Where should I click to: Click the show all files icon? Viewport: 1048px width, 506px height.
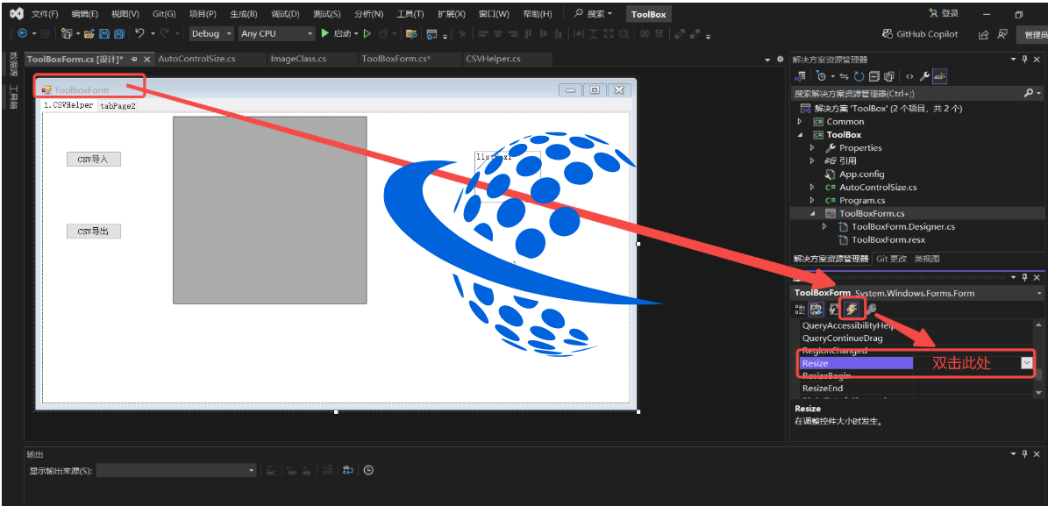889,77
